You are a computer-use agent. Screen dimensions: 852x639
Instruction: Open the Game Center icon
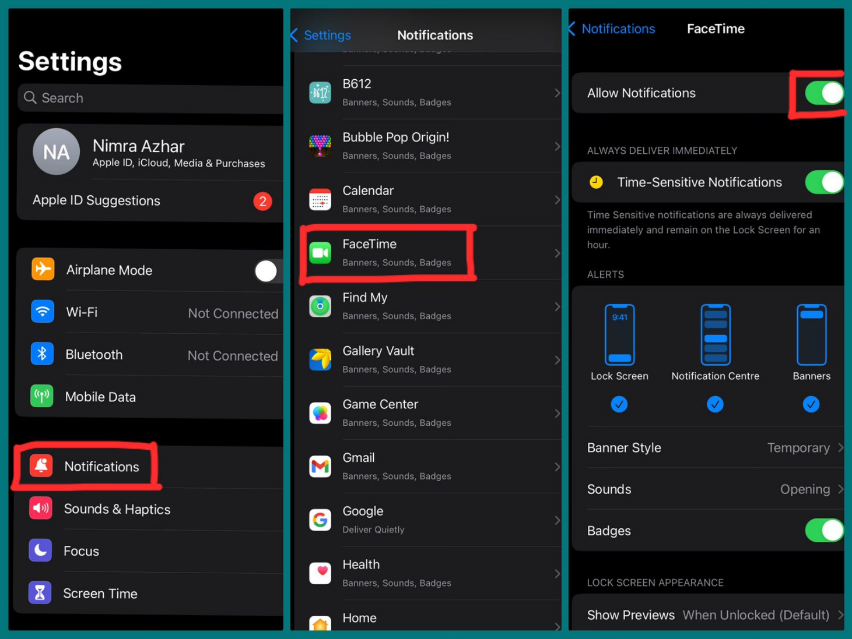[320, 412]
